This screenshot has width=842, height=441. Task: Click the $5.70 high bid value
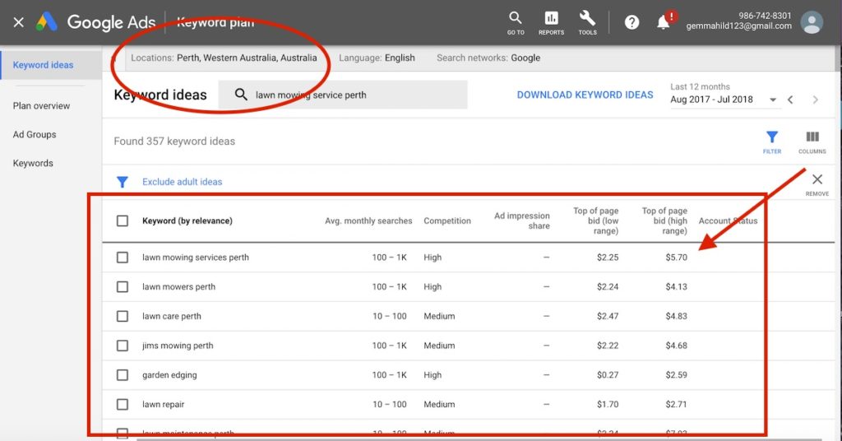click(x=676, y=258)
